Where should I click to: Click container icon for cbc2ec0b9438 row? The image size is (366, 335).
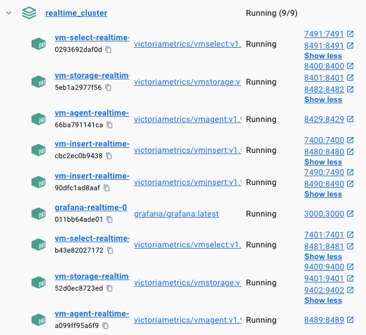pos(38,150)
